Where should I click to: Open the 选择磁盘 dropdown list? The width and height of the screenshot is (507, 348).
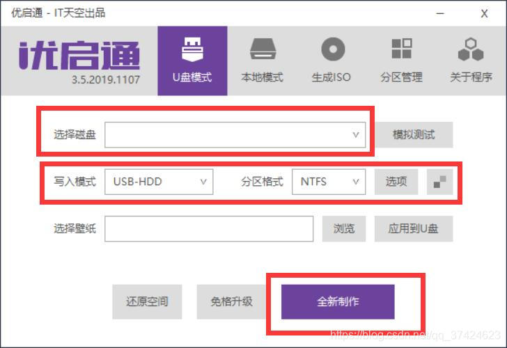(235, 135)
